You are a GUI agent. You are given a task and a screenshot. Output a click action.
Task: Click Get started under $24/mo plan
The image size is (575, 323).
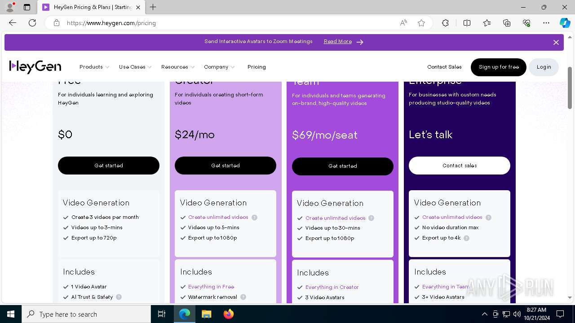point(226,166)
